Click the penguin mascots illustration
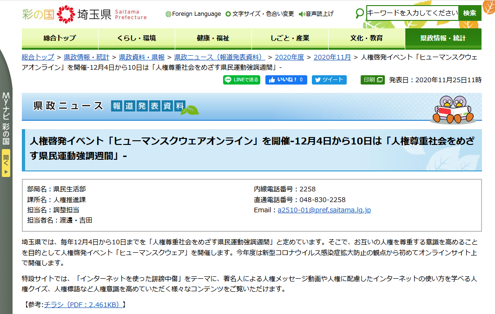The height and width of the screenshot is (314, 495). (x=454, y=109)
